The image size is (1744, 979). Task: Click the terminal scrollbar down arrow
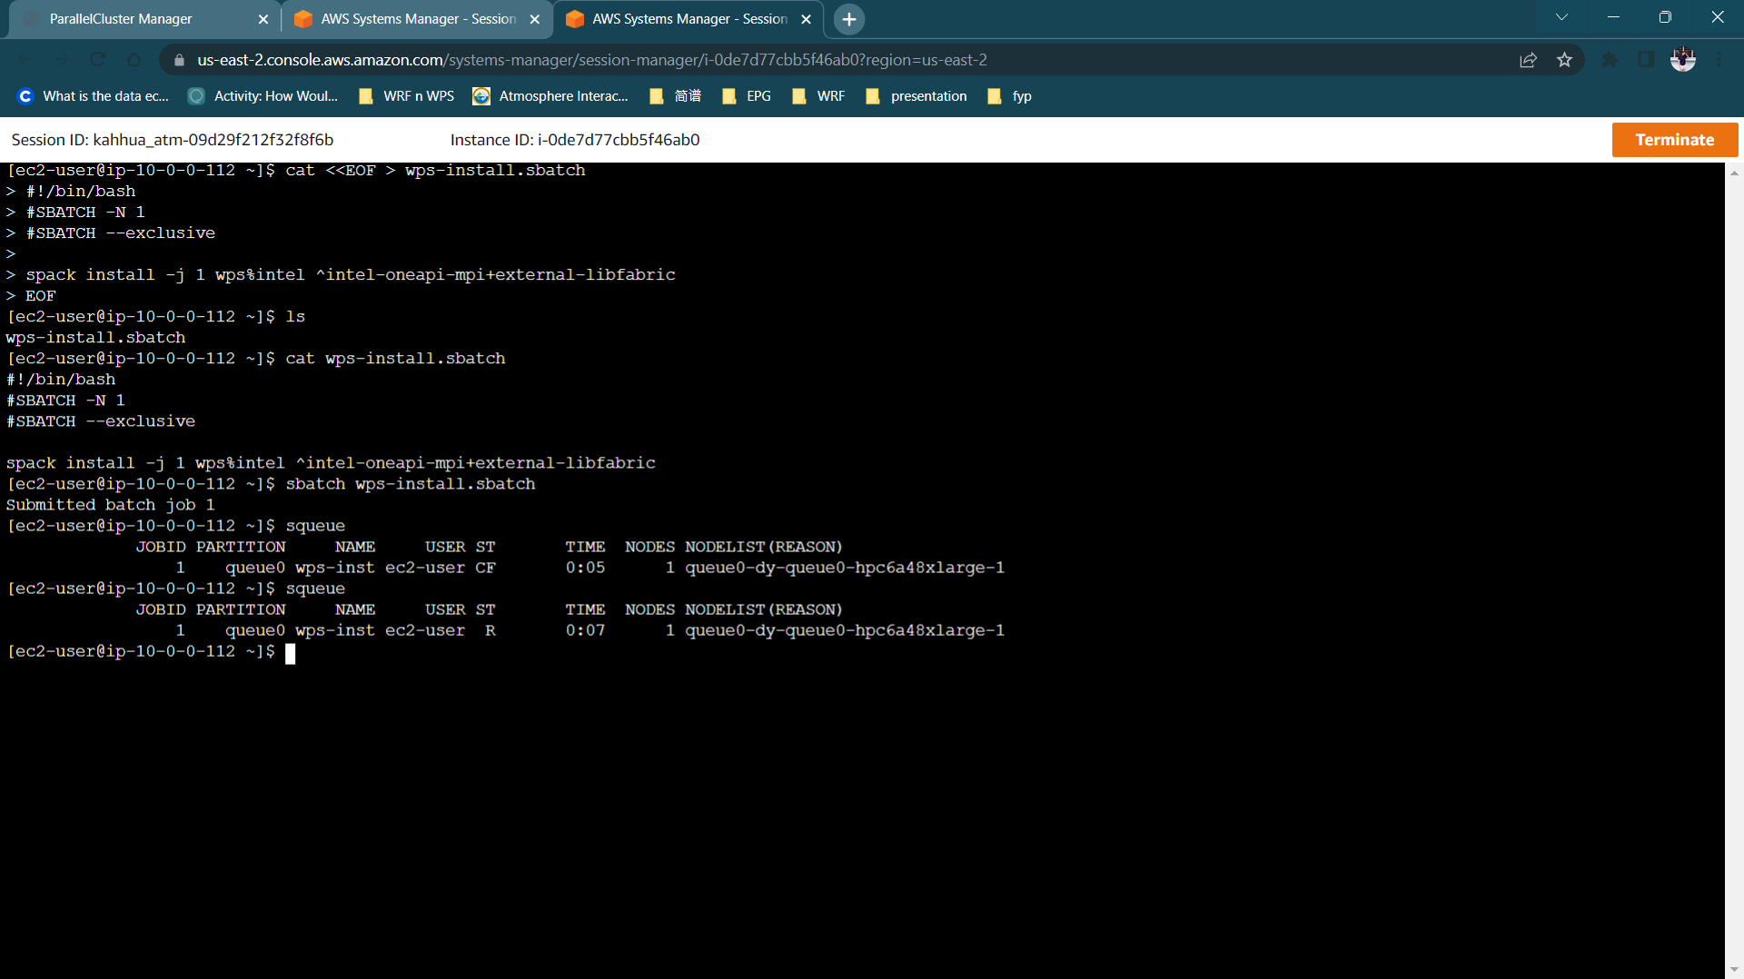pos(1734,970)
